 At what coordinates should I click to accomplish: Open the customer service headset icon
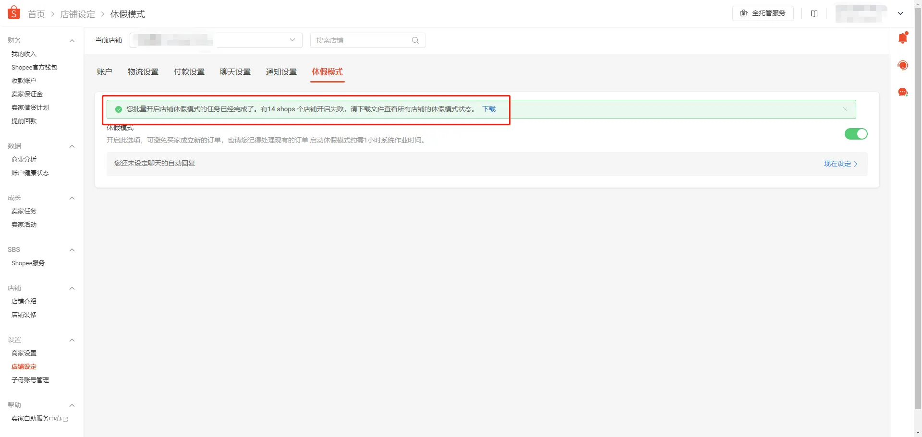903,65
